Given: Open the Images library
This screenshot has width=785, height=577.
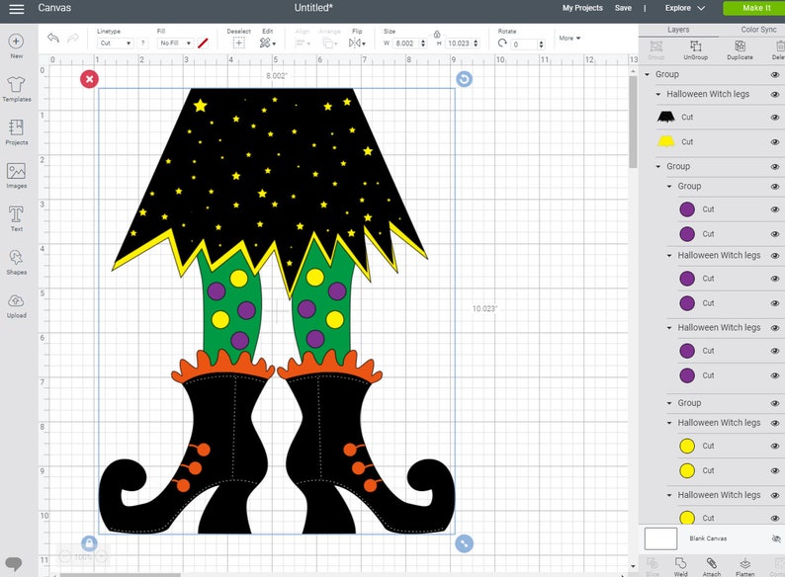Looking at the screenshot, I should click(x=16, y=176).
